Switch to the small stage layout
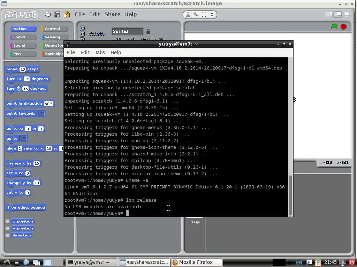 coord(328,15)
